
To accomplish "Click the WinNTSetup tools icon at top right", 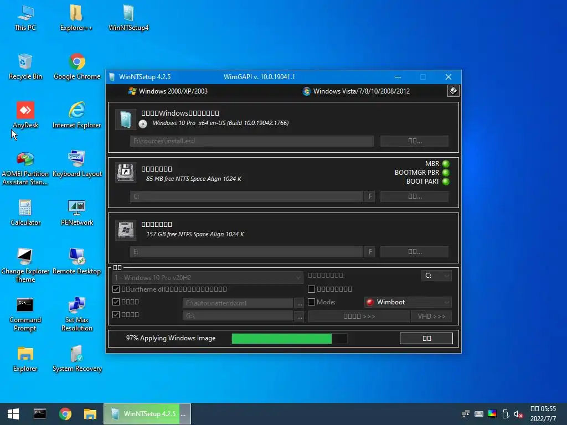I will click(453, 91).
